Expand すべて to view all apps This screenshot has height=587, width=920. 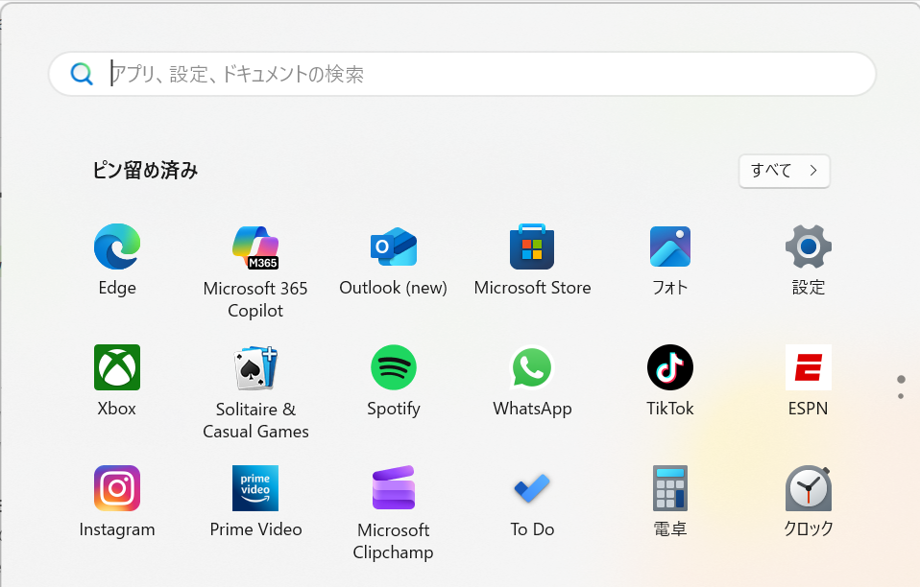pos(784,171)
